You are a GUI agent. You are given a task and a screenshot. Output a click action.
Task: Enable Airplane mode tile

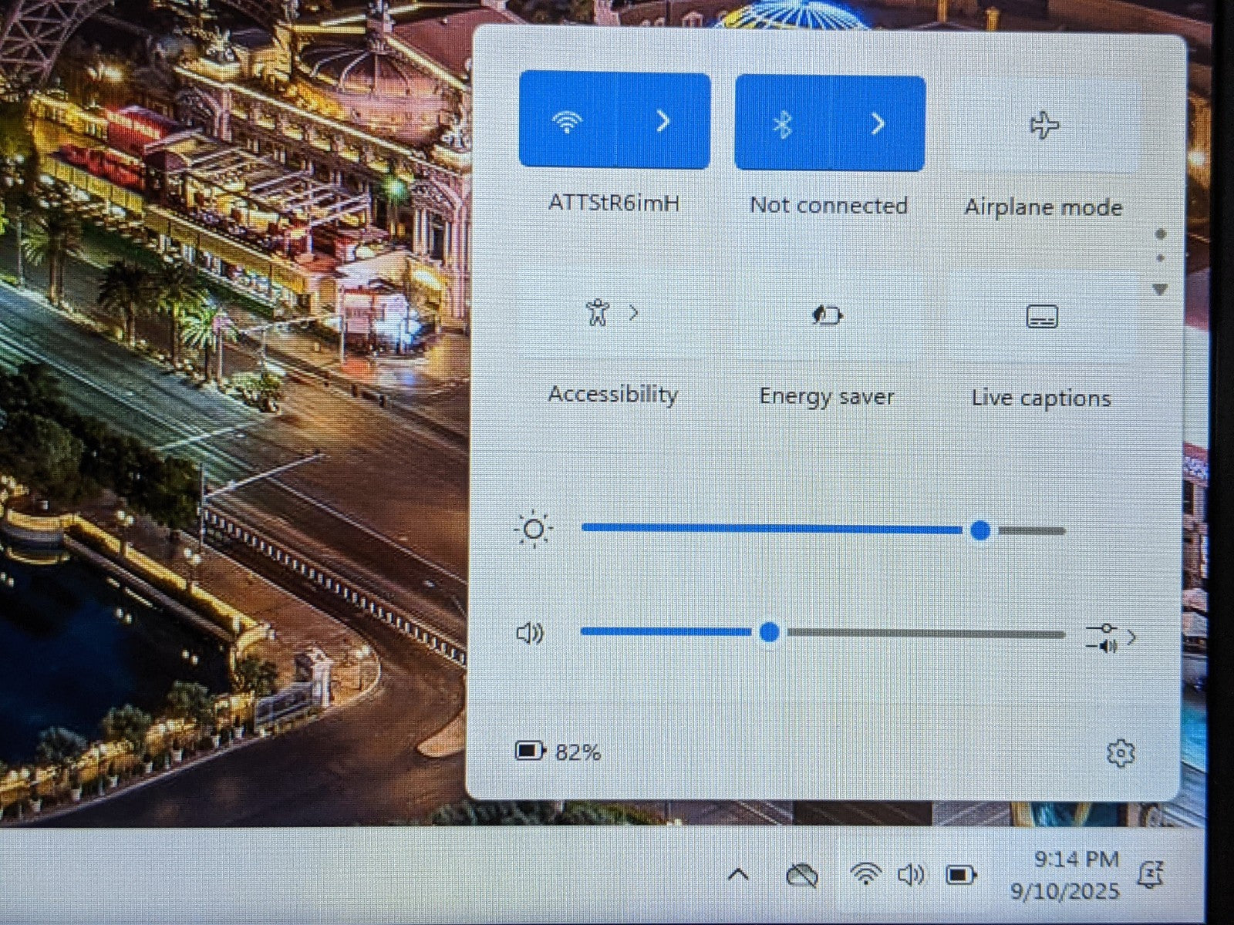1044,126
